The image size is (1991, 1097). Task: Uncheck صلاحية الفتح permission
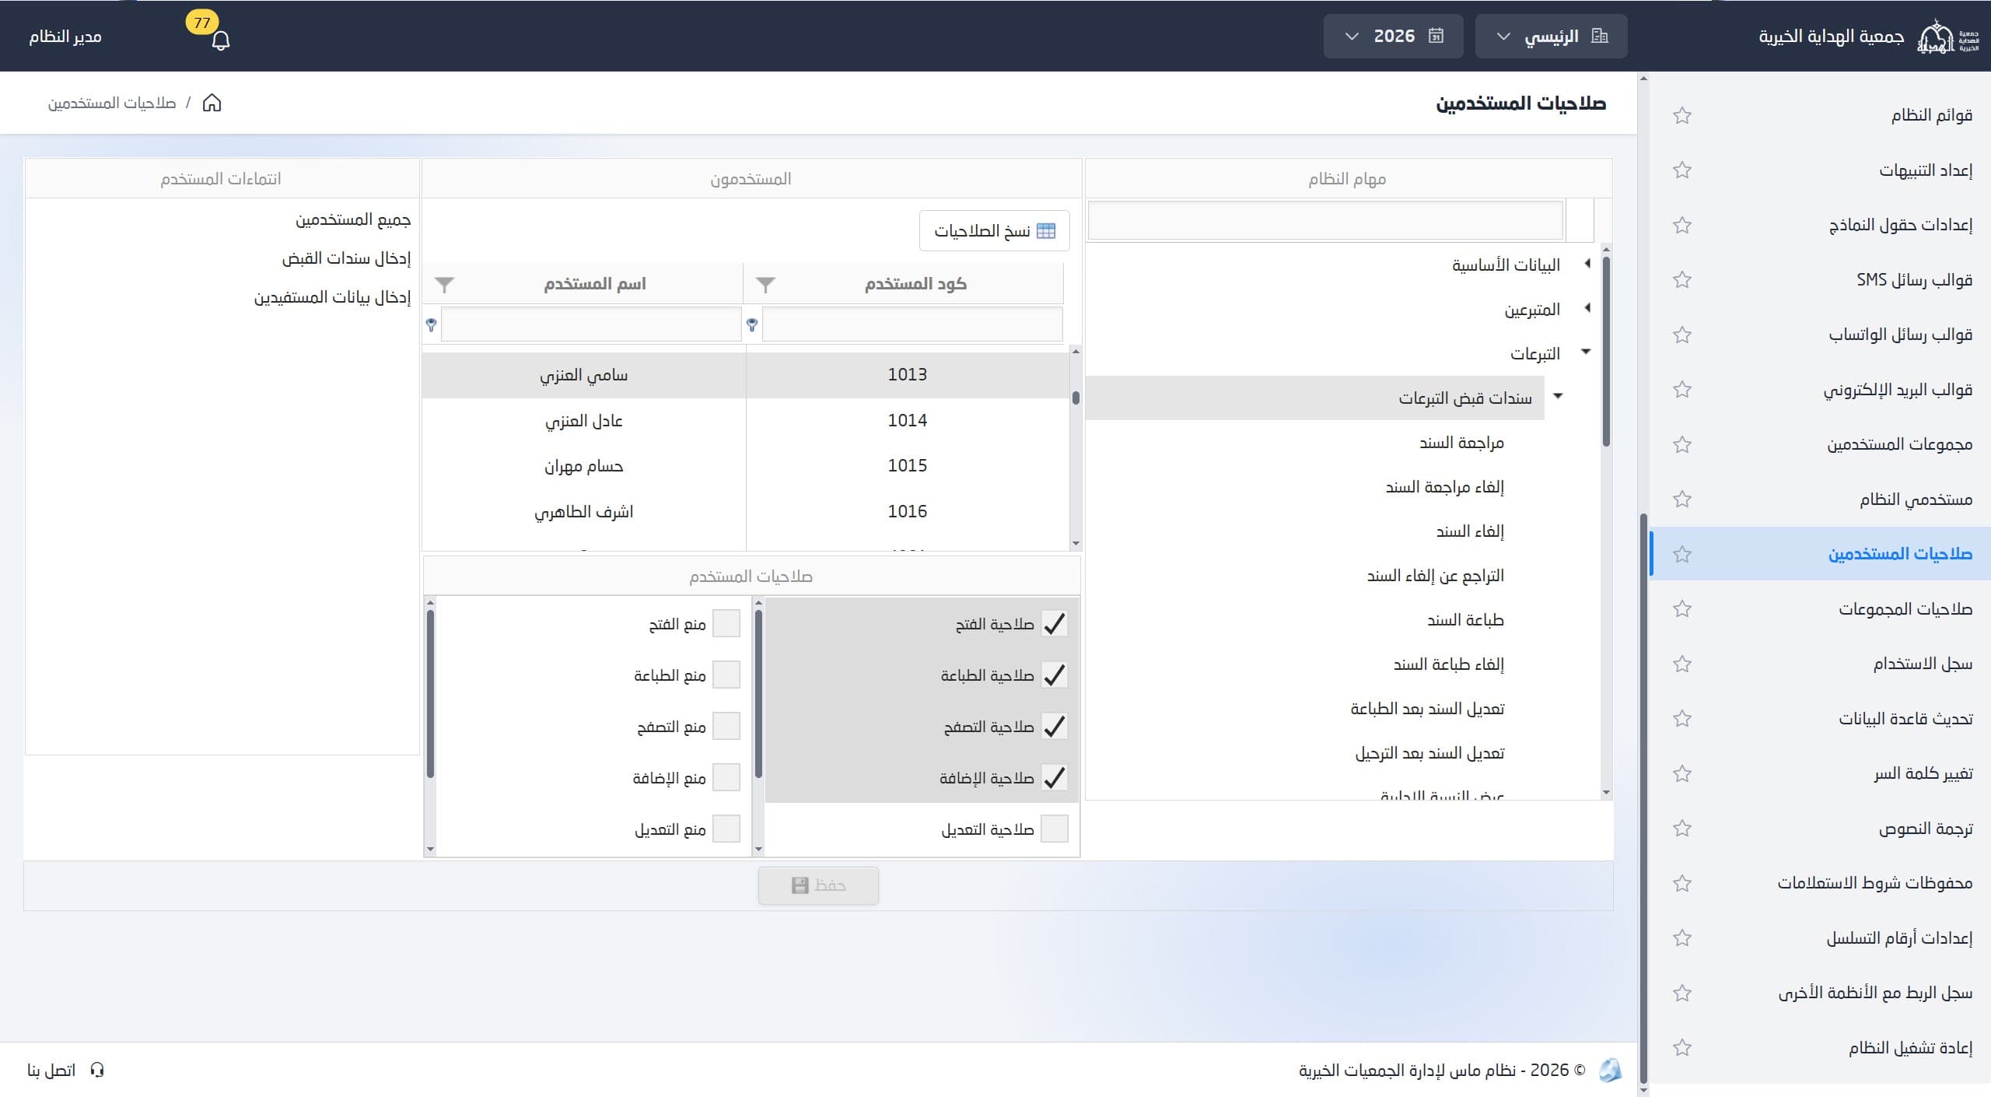(1054, 624)
